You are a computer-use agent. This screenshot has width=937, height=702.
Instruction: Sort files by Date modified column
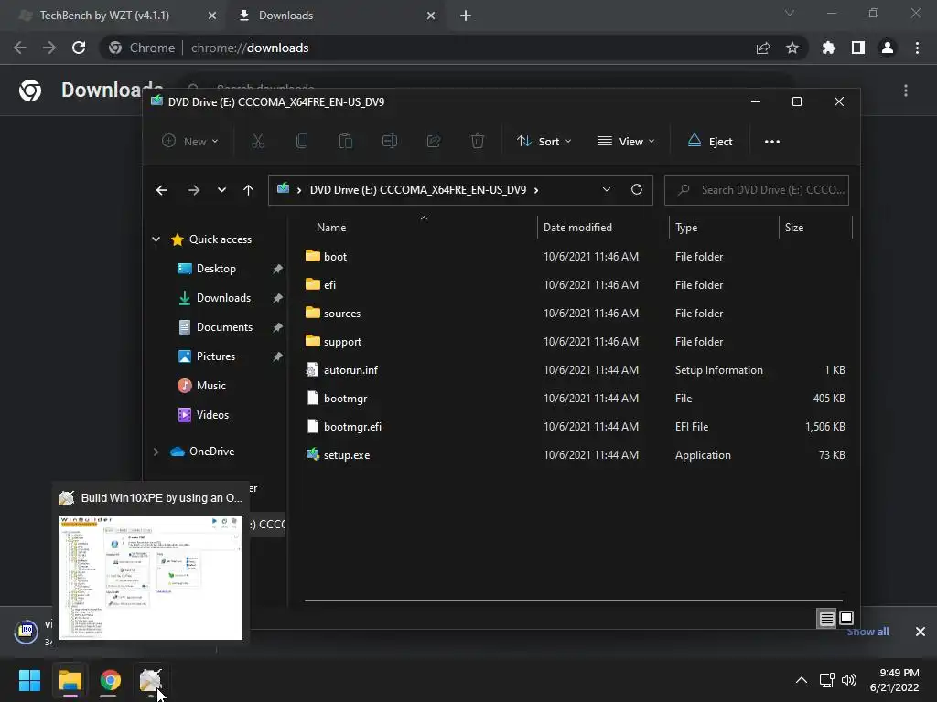[578, 228]
